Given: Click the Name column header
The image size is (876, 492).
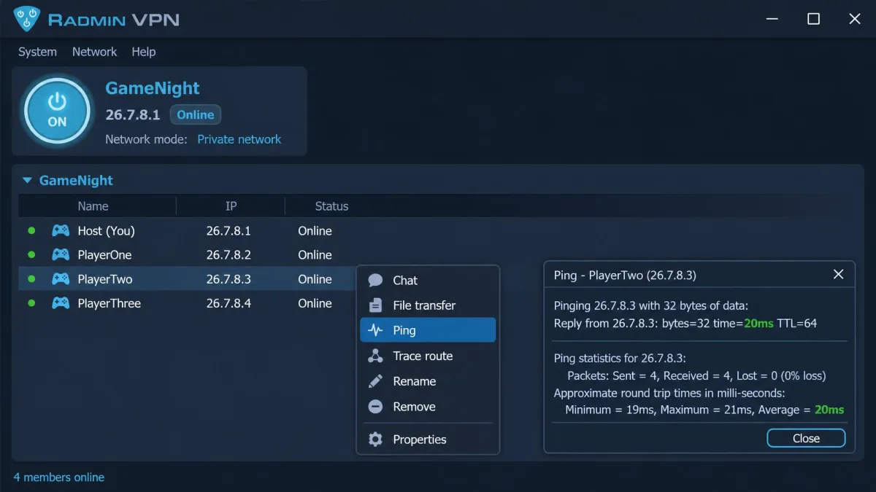Looking at the screenshot, I should click(93, 206).
